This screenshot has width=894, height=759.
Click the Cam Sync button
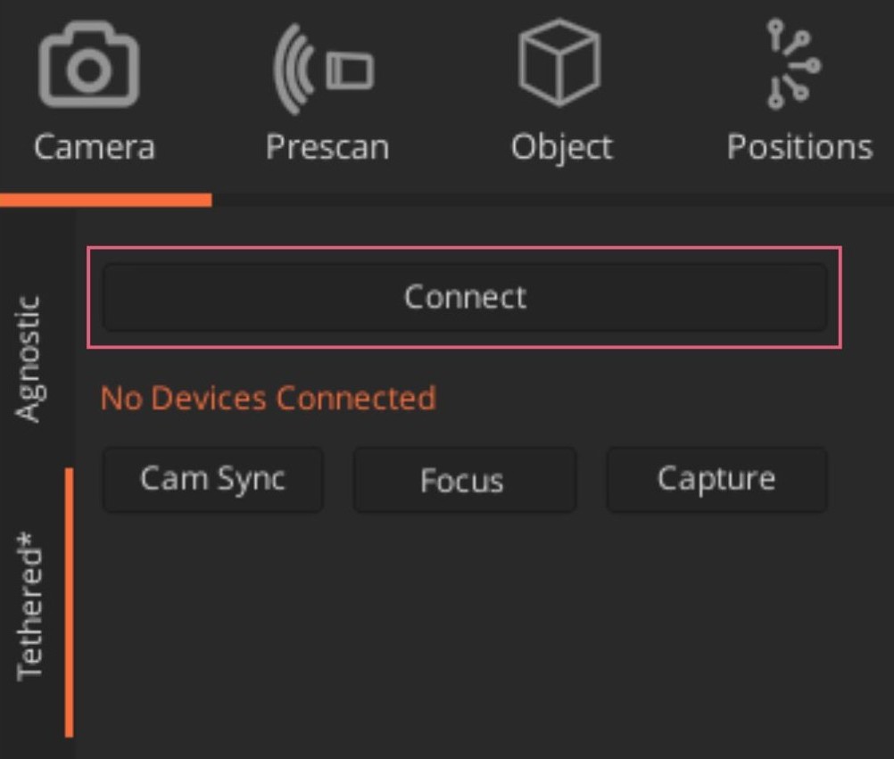(x=212, y=480)
